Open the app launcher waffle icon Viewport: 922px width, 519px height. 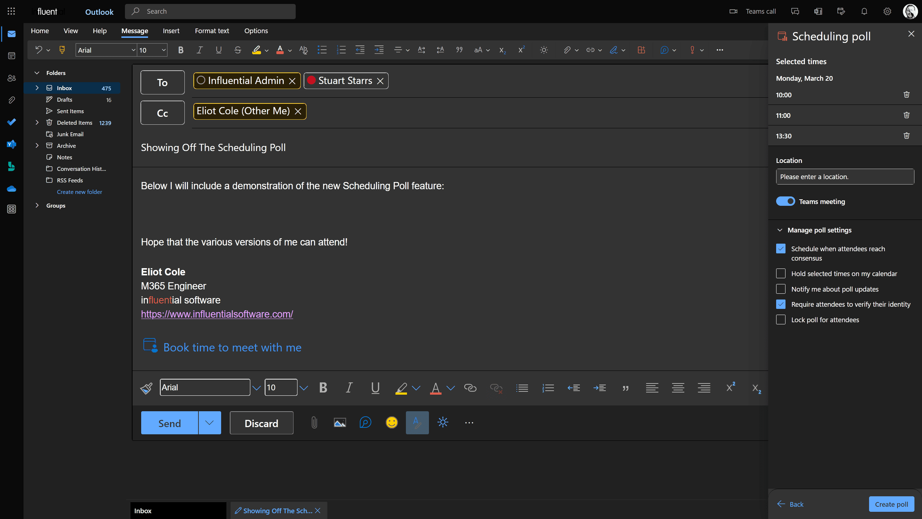tap(11, 11)
